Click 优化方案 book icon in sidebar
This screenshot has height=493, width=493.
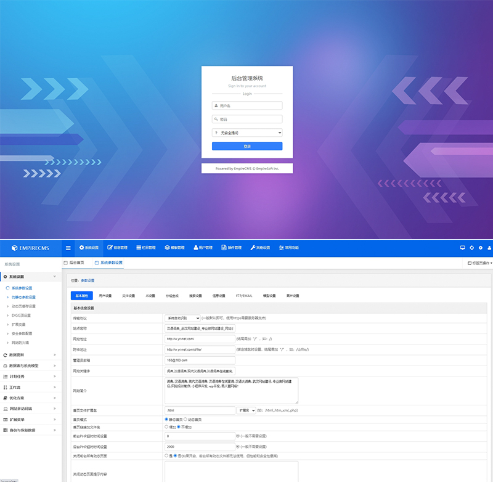pyautogui.click(x=5, y=398)
